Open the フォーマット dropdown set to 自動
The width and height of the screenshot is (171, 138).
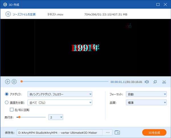pos(146,94)
